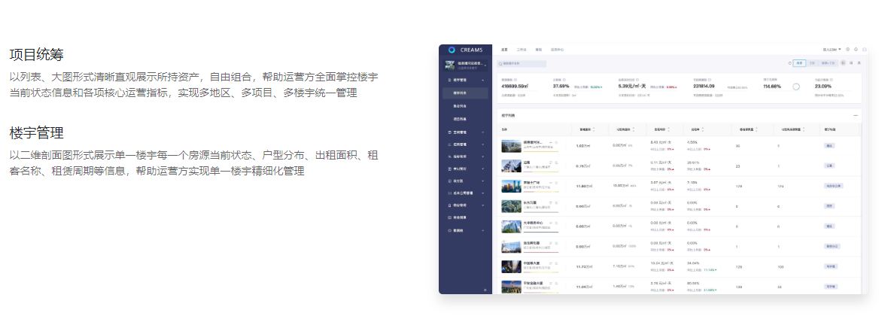Open 楼宇列表 in the sidebar

coord(460,93)
